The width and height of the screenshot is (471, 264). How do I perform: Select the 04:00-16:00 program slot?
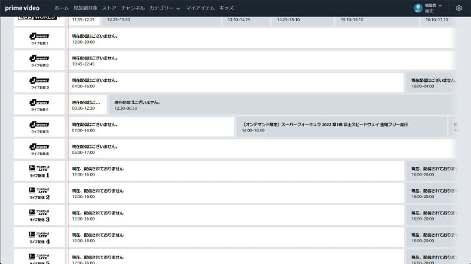coord(236,82)
